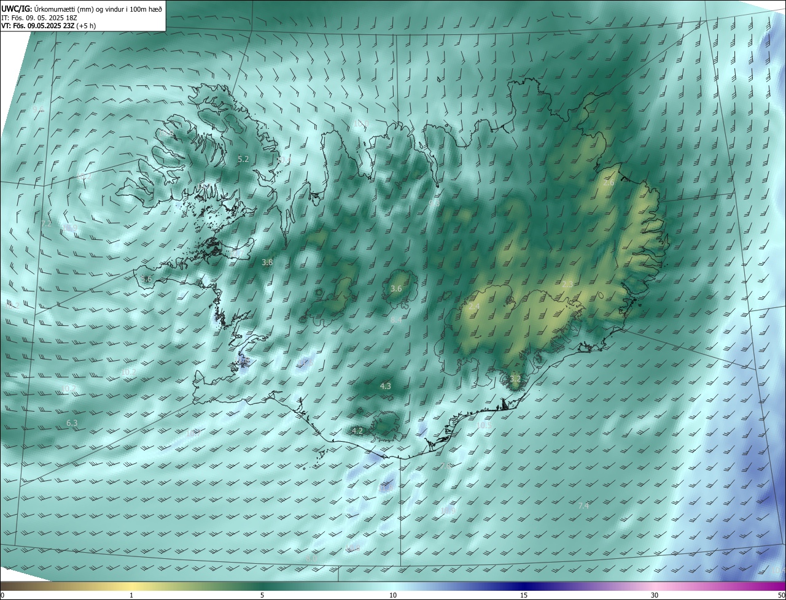
Task: Click the '50' tick label on the colorbar
Action: (x=781, y=595)
